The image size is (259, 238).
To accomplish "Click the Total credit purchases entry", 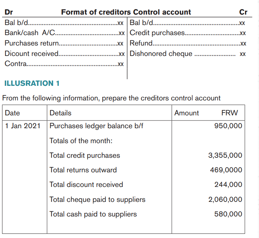I will [x=85, y=155].
